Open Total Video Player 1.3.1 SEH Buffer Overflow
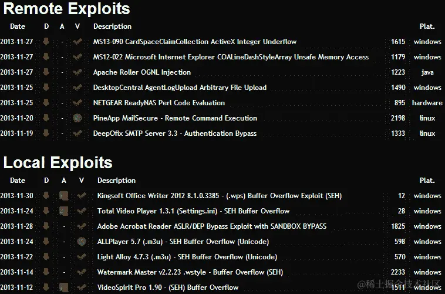The height and width of the screenshot is (294, 445). pyautogui.click(x=193, y=211)
